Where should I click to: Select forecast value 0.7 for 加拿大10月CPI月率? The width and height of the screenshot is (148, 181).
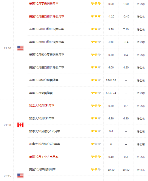[x=126, y=106]
